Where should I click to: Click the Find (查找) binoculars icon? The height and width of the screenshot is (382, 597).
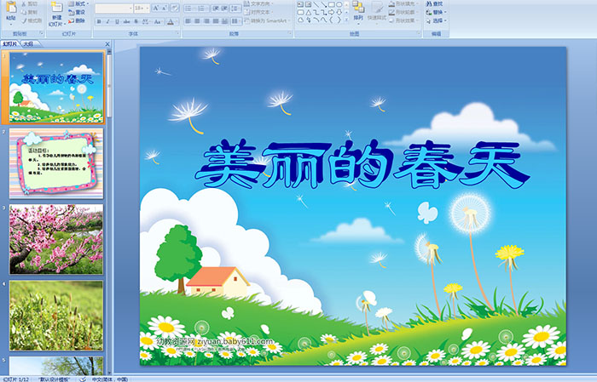tap(429, 3)
